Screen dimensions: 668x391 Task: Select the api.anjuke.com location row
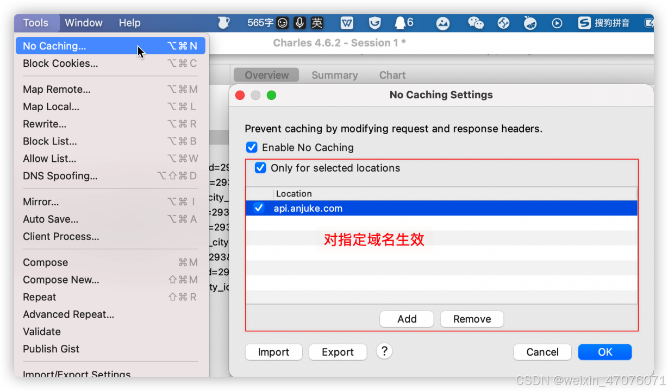click(441, 208)
